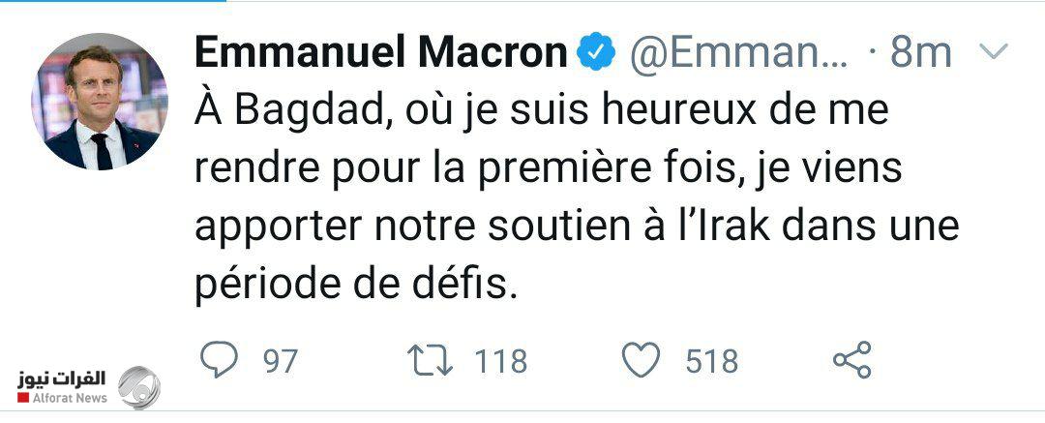This screenshot has height=423, width=1045.
Task: Share the tweet via share icon
Action: [x=852, y=360]
